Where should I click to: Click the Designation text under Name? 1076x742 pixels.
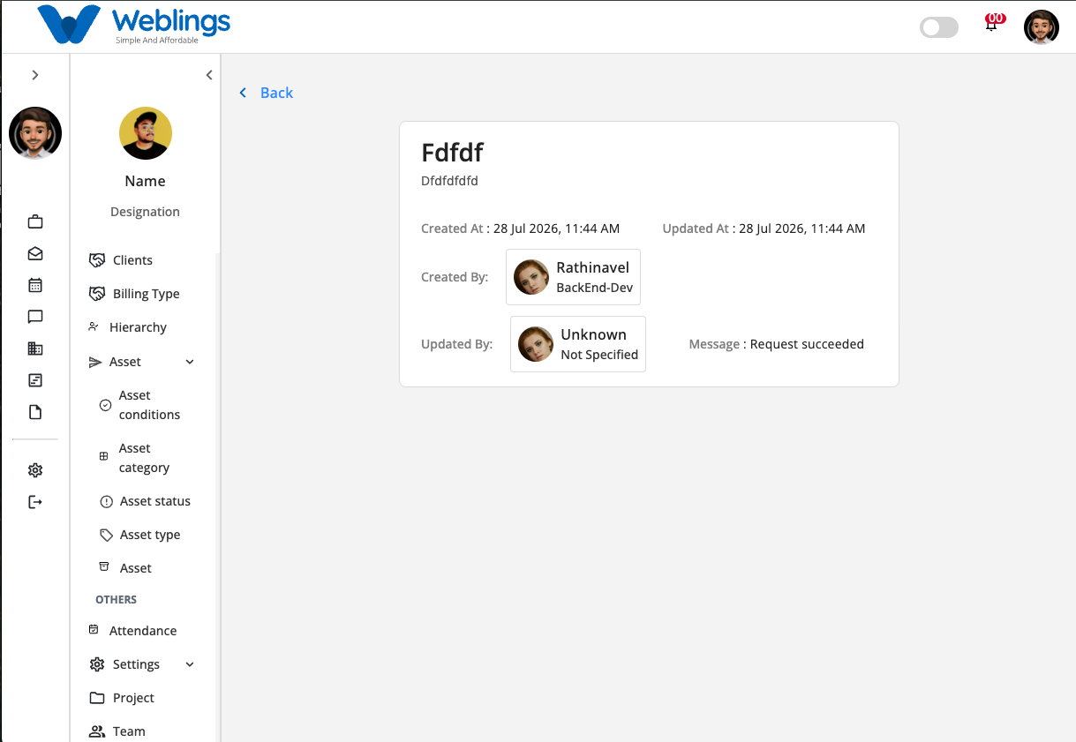point(145,212)
